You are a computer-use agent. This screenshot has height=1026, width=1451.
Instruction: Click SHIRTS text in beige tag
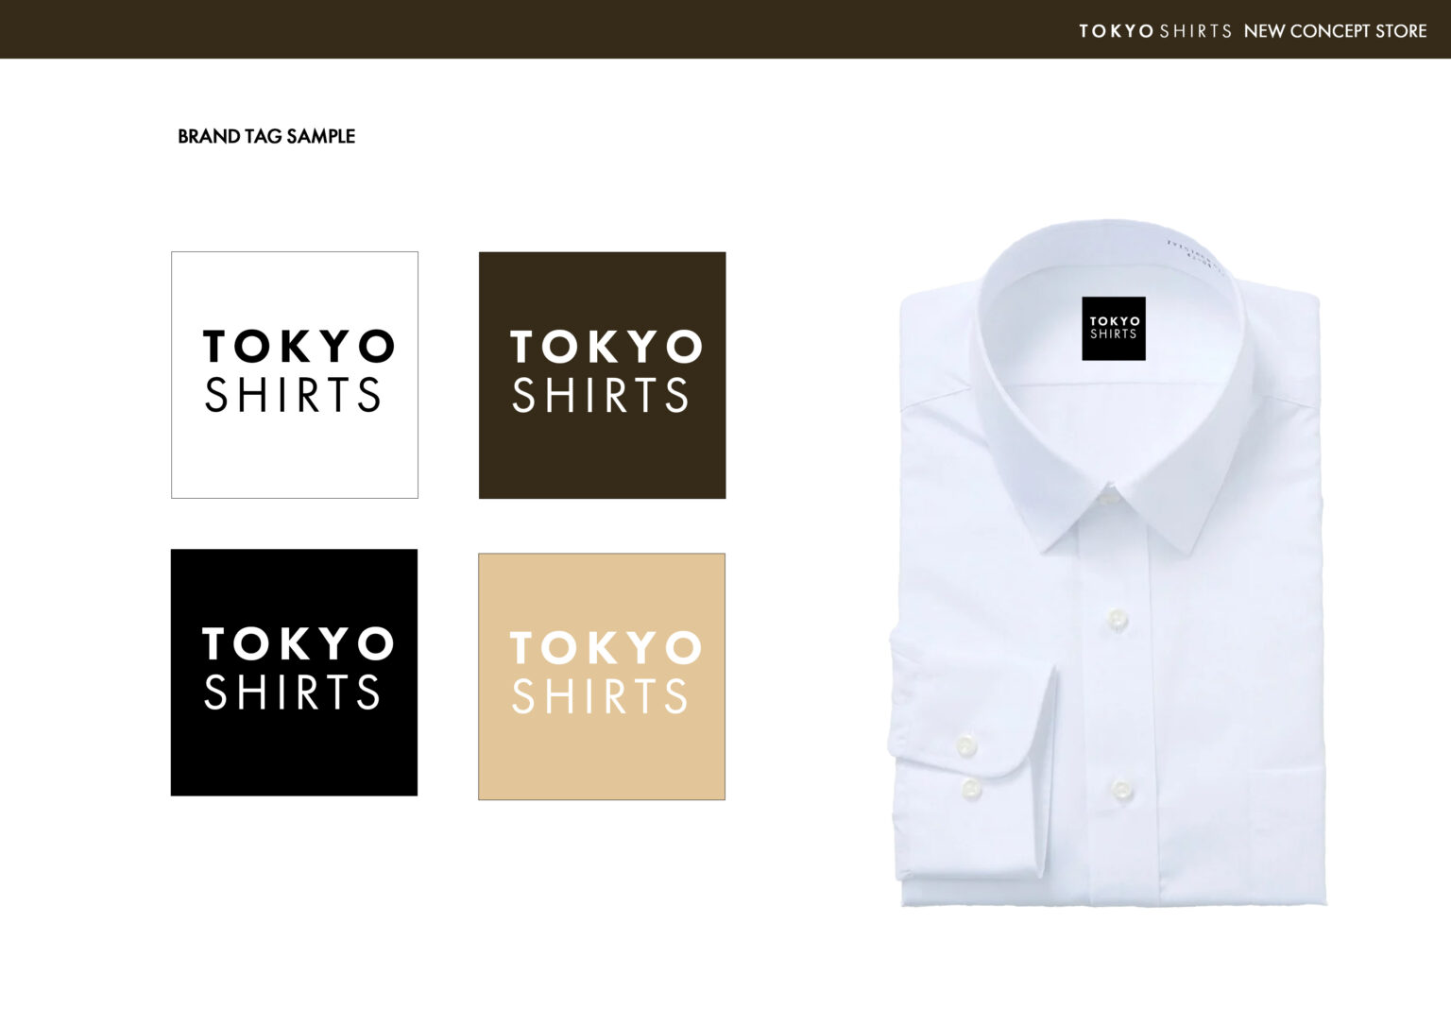[x=600, y=696]
